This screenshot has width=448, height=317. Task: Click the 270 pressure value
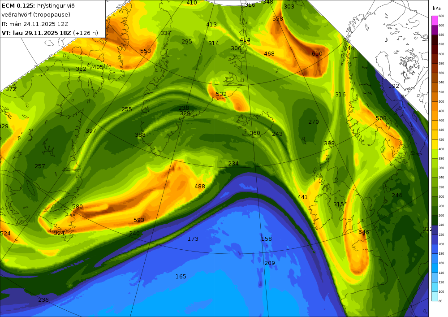[314, 122]
